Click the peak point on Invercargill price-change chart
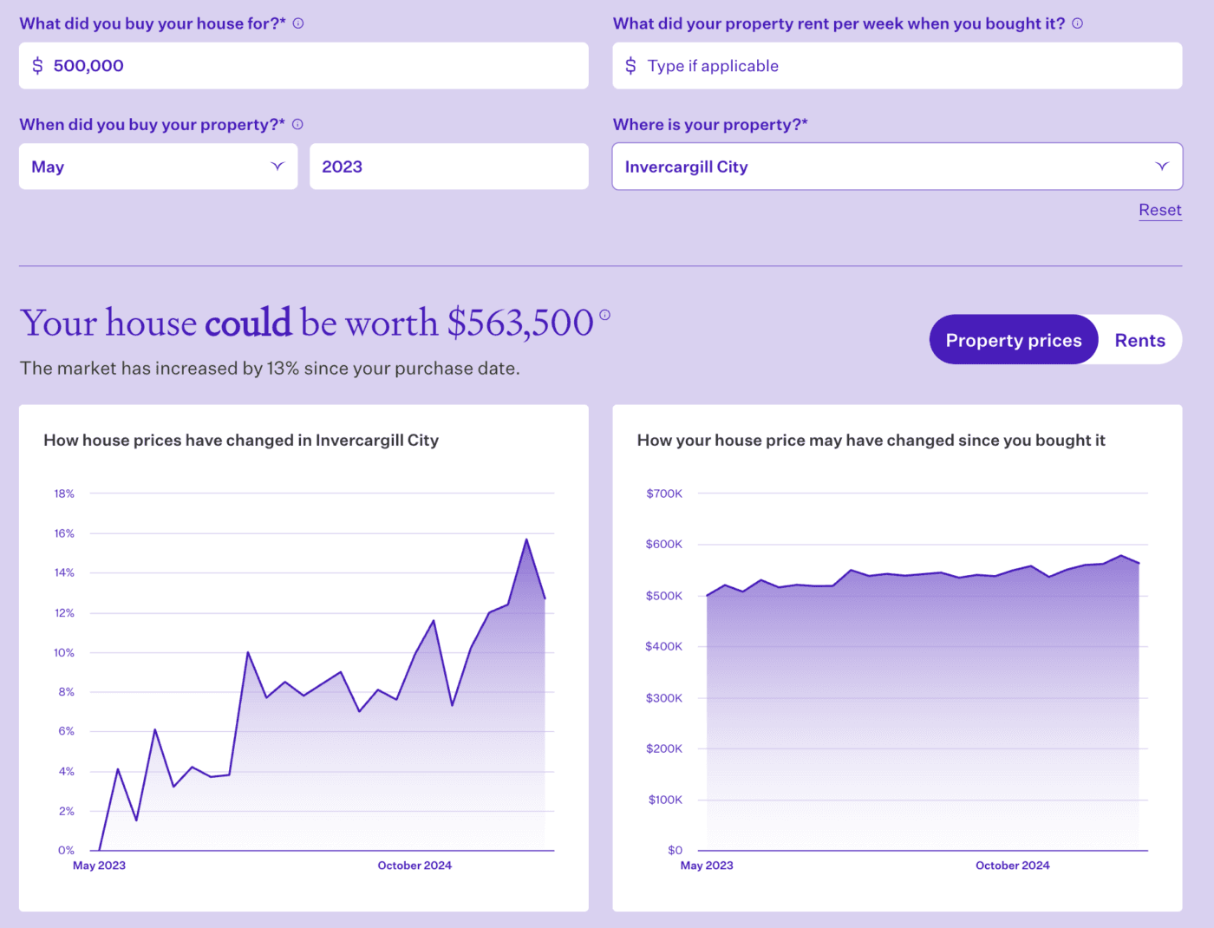 (526, 539)
